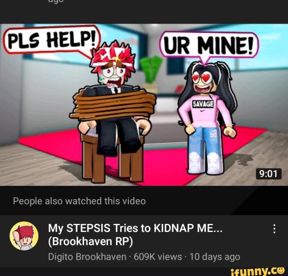Click the 609K views text
Image resolution: width=288 pixels, height=276 pixels.
[x=158, y=257]
